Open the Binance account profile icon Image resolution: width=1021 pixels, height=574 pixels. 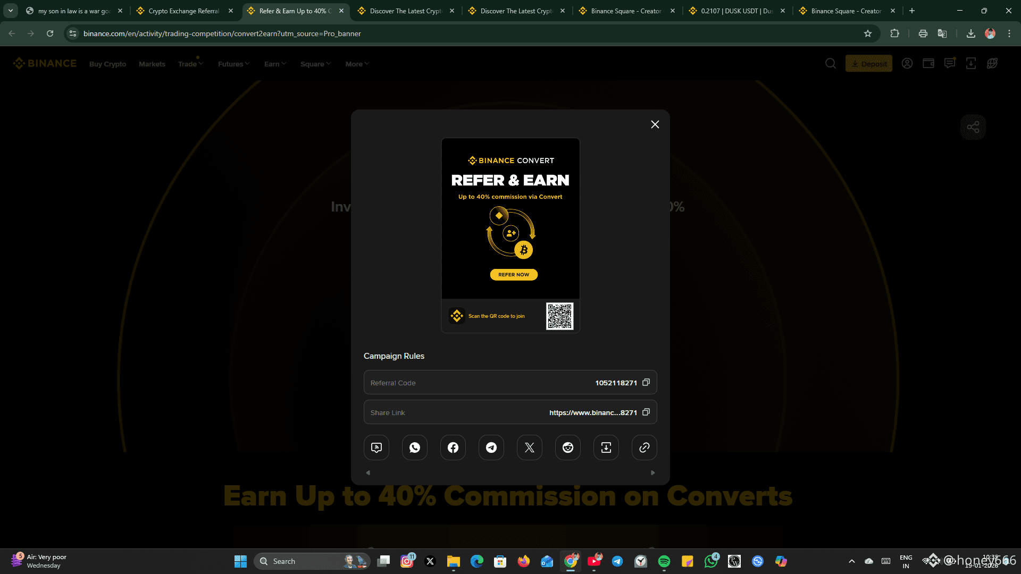907,64
